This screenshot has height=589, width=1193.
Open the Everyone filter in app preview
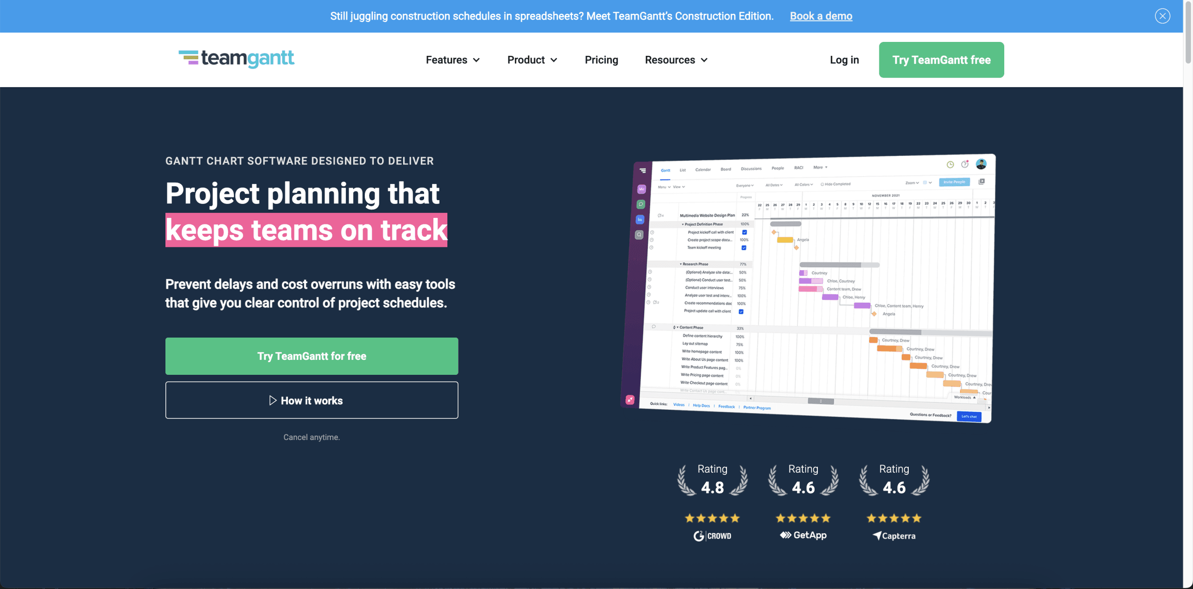tap(745, 185)
